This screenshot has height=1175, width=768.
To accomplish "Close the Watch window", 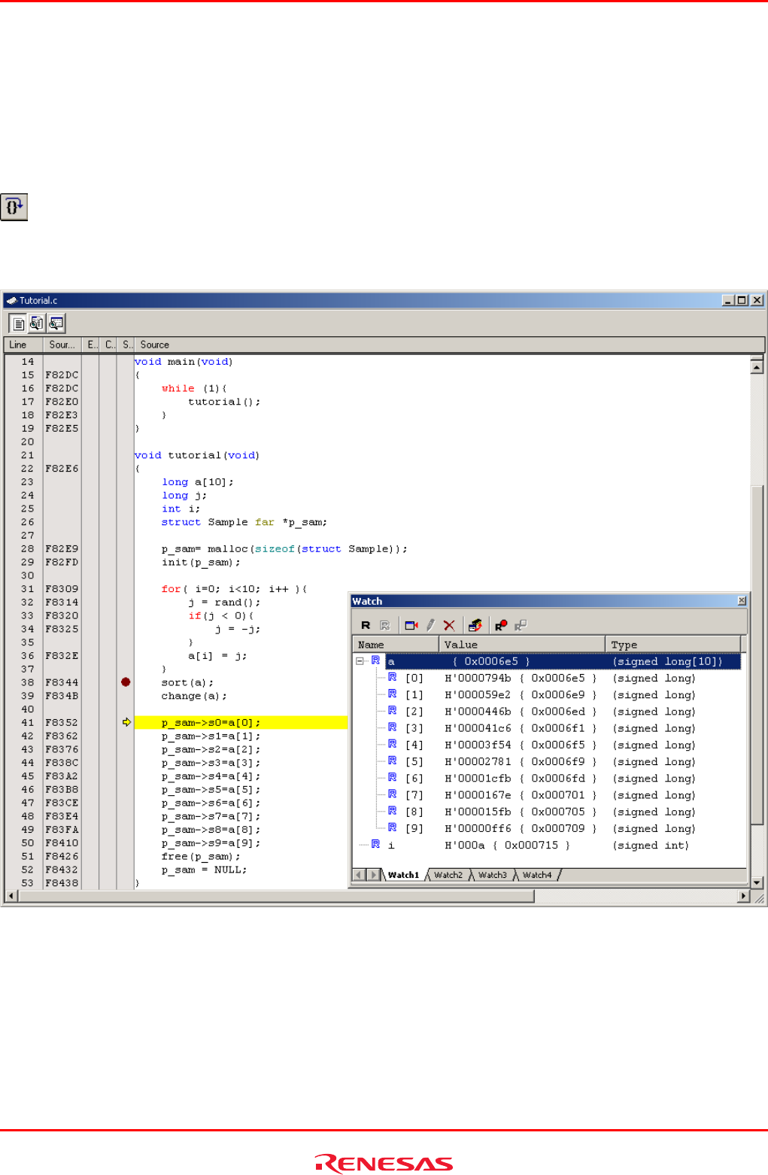I will 742,601.
